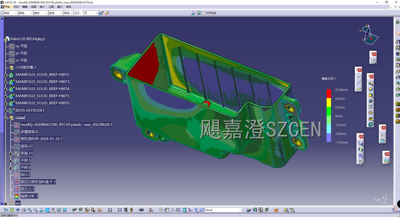Click the target crosshair icon in floating toolbar
Image resolution: width=400 pixels, height=217 pixels.
click(371, 112)
